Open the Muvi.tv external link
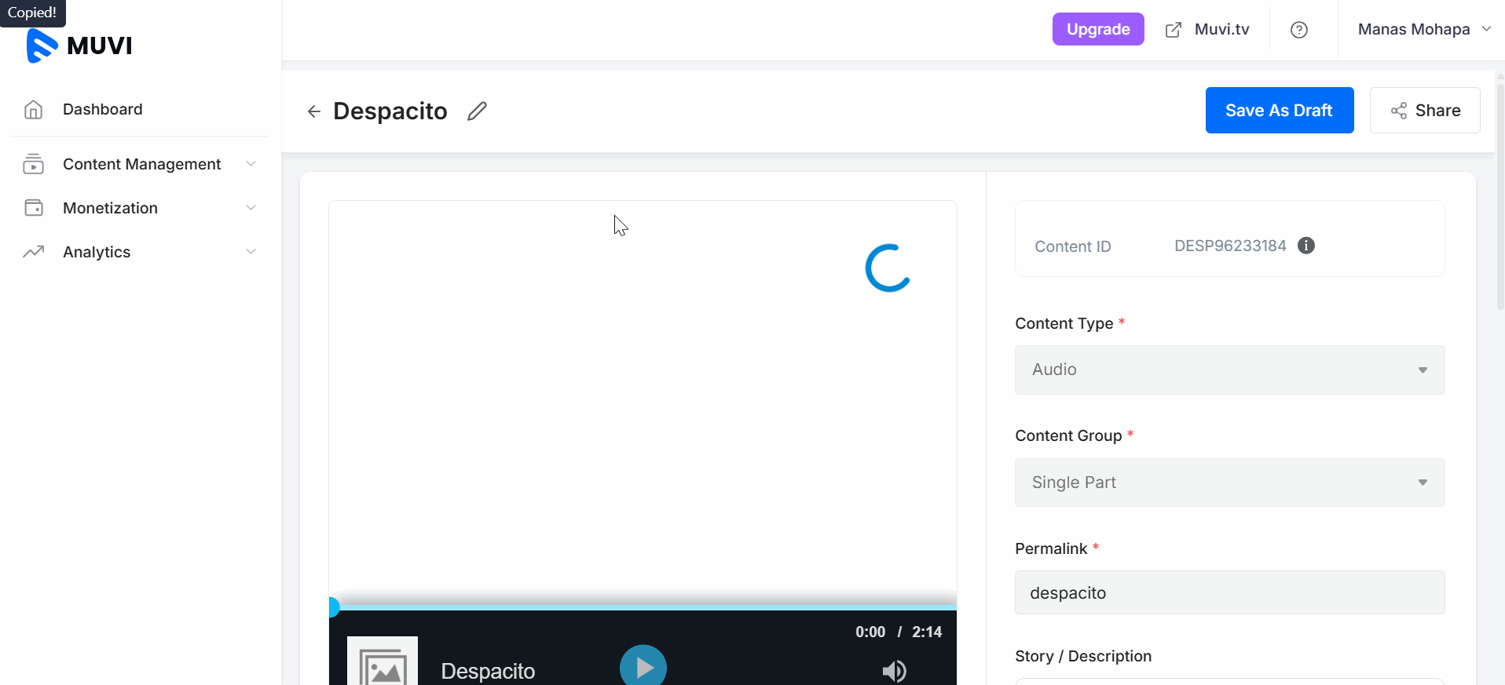 click(x=1207, y=30)
